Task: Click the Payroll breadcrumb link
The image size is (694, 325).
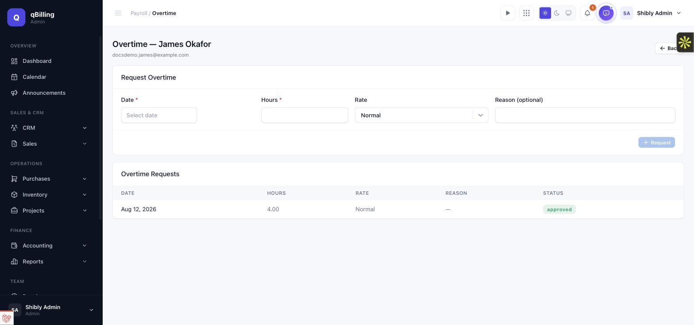Action: coord(139,13)
